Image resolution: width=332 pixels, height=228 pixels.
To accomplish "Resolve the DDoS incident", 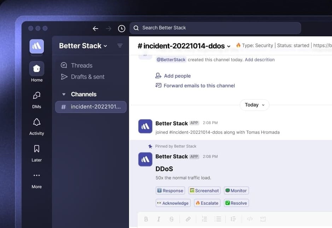I will (236, 203).
